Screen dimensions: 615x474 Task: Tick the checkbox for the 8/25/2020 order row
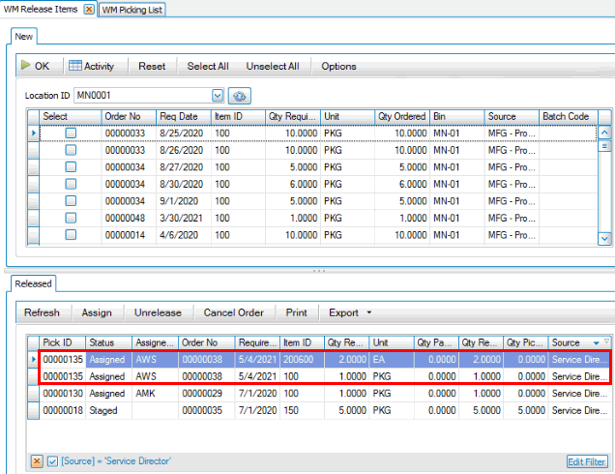point(71,133)
